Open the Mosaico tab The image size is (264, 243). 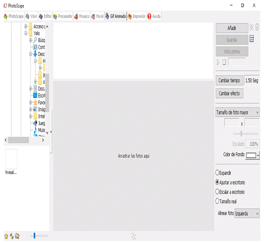tap(82, 16)
